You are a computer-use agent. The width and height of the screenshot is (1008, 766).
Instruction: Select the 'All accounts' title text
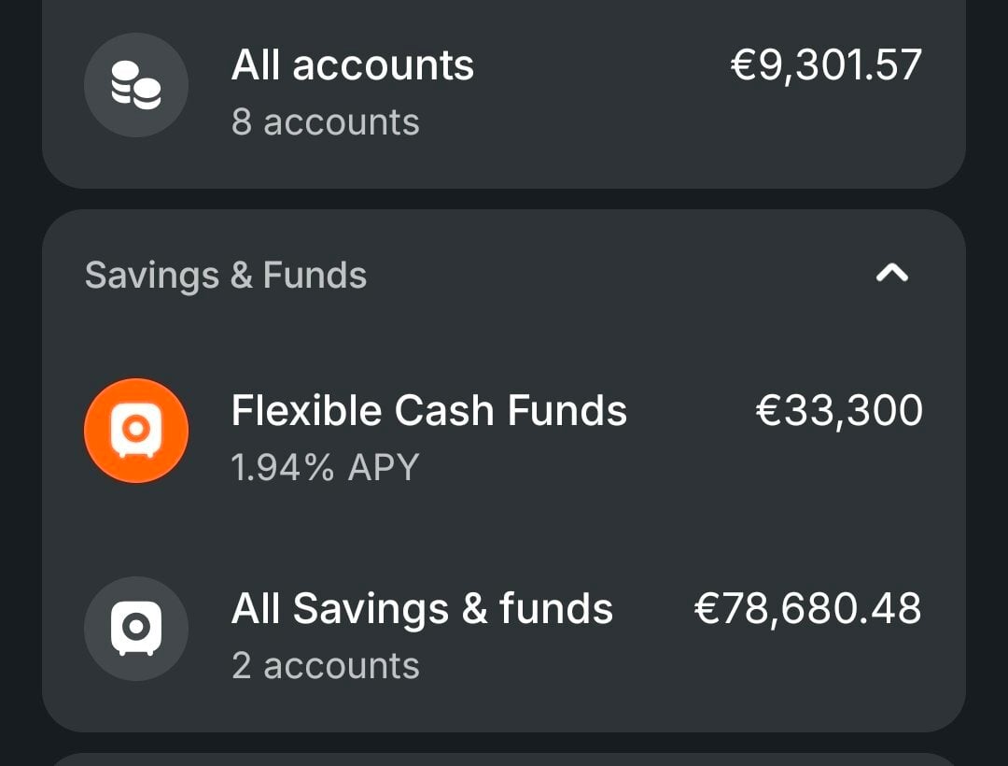[353, 65]
